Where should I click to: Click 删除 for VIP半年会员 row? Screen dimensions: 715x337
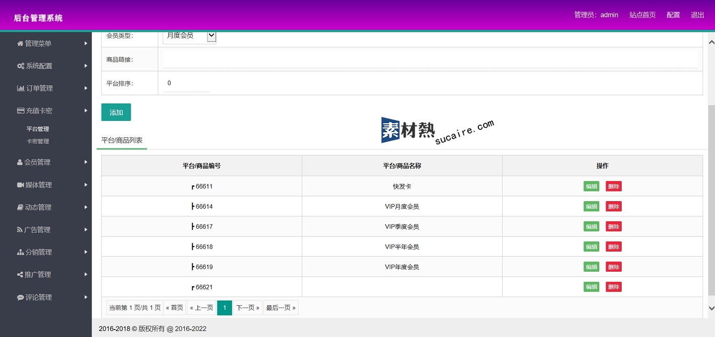coord(614,246)
